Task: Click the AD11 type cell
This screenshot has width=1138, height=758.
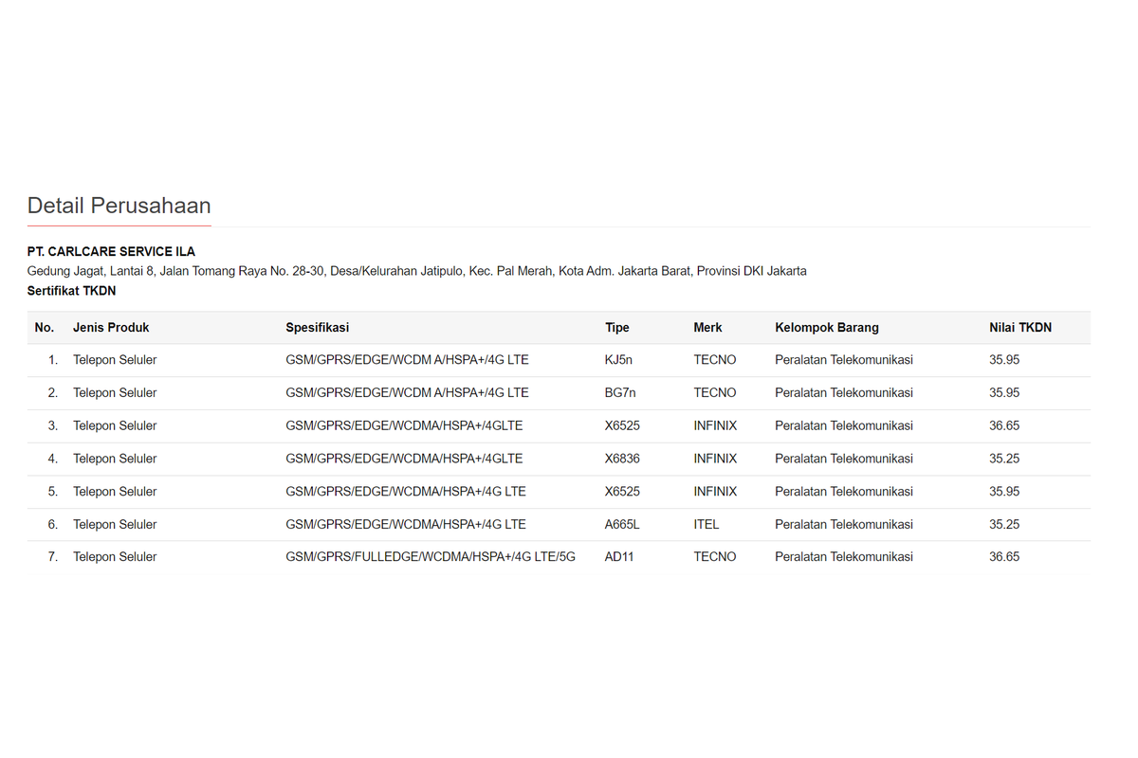Action: pyautogui.click(x=618, y=557)
